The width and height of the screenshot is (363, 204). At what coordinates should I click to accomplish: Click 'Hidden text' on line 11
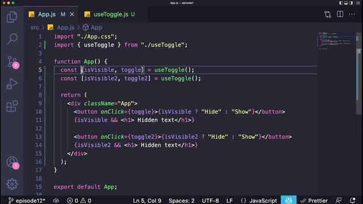[x=156, y=120]
